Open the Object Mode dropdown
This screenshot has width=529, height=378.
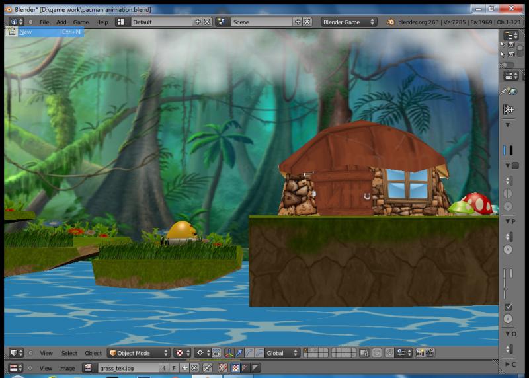pyautogui.click(x=139, y=353)
